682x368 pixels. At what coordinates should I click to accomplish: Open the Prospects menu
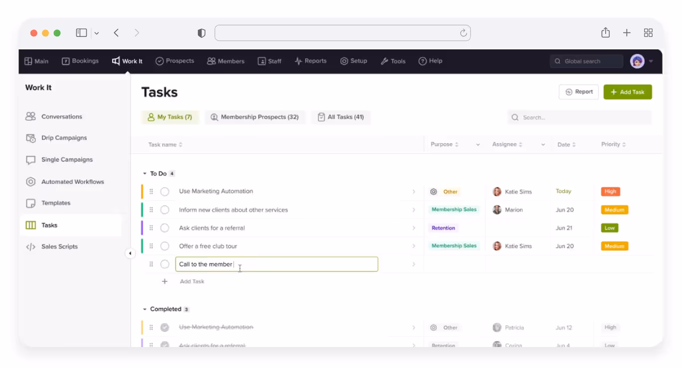[174, 61]
